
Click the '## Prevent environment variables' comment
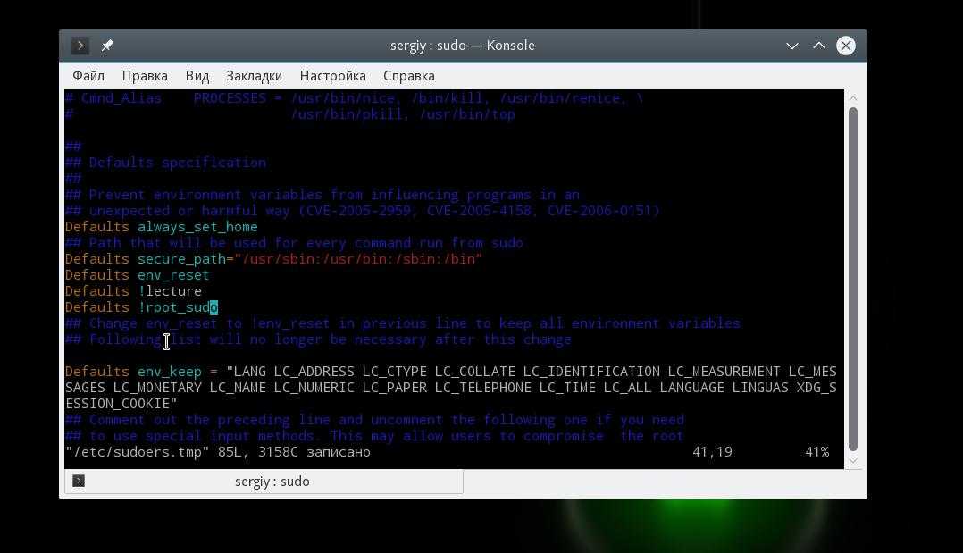[322, 195]
